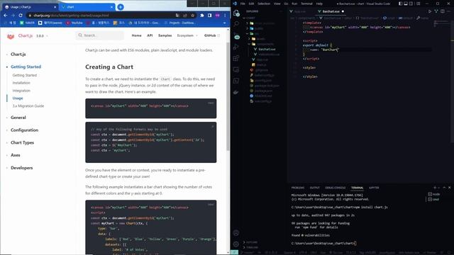Switch to Output tab in VS Code panel
The image size is (454, 255).
315,188
